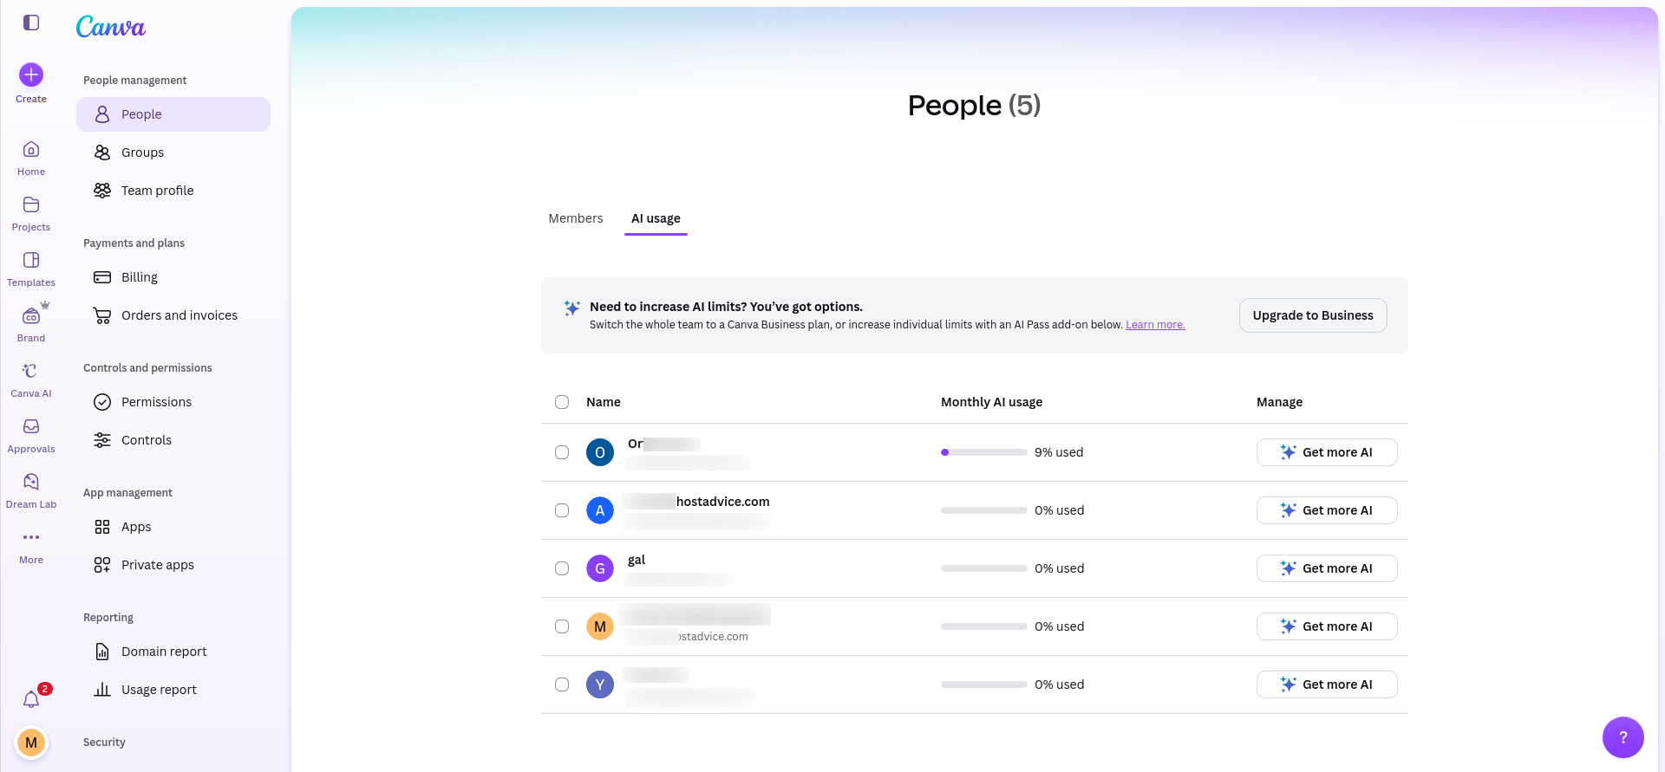1665x772 pixels.
Task: Open Orders and invoices
Action: [173, 315]
